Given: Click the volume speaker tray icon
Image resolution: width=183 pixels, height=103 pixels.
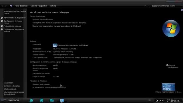Looking at the screenshot, I should 163,100.
